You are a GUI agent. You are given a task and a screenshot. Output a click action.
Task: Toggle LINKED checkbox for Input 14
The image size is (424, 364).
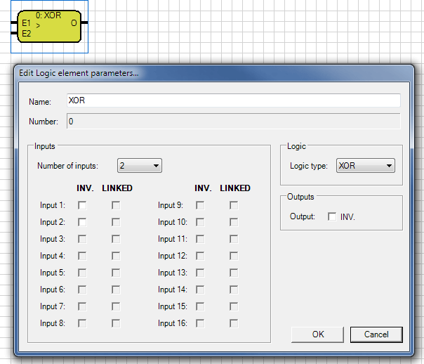(x=234, y=290)
